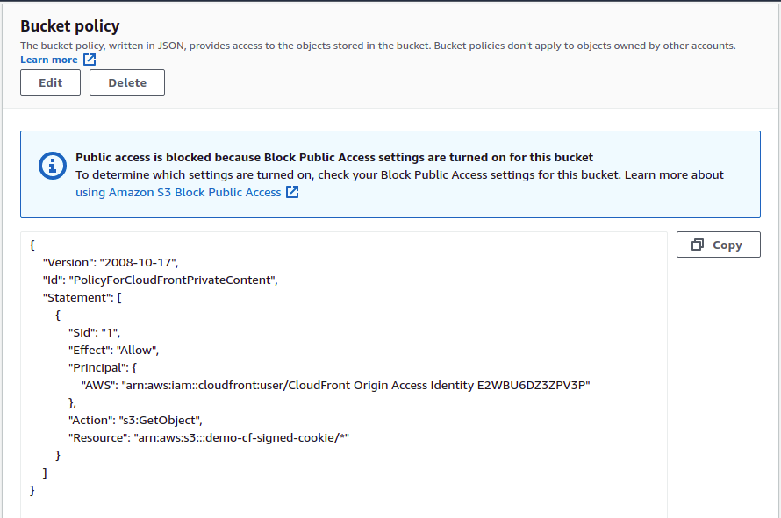Click the "Action": "s3:GetObject" line
Image resolution: width=781 pixels, height=518 pixels.
point(136,420)
